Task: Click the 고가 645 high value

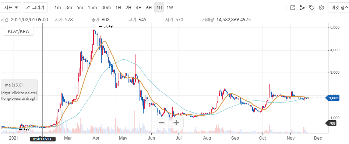Action: tap(137, 20)
